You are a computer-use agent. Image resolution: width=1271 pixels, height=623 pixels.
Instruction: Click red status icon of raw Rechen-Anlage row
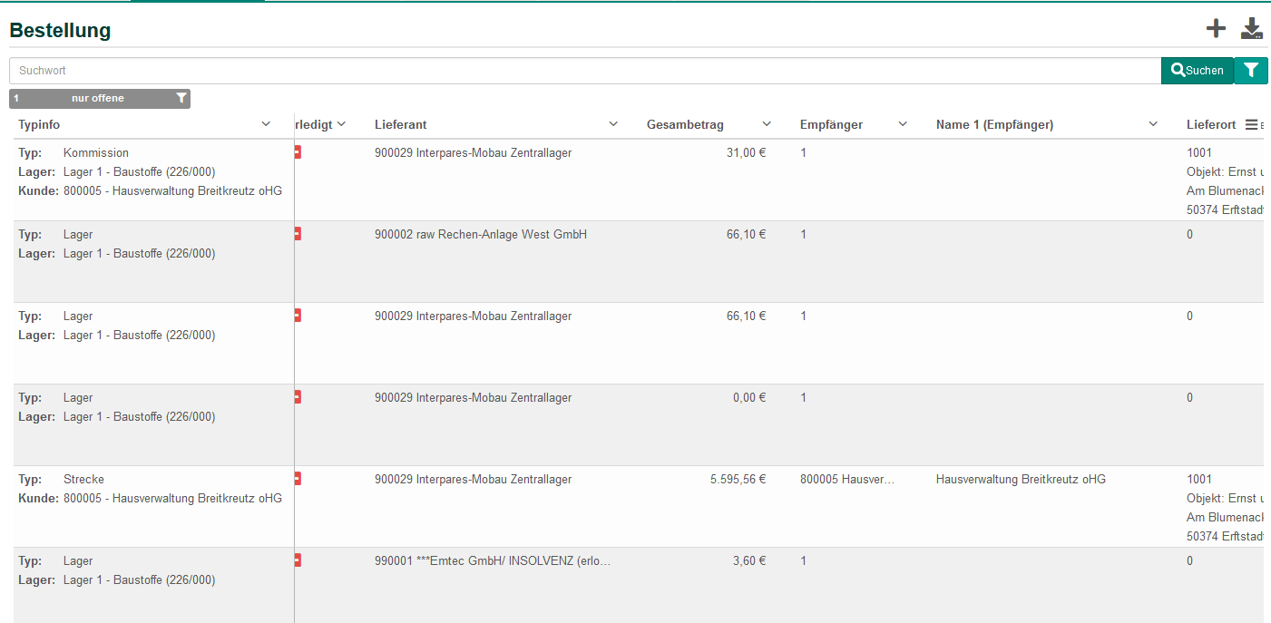(x=298, y=234)
